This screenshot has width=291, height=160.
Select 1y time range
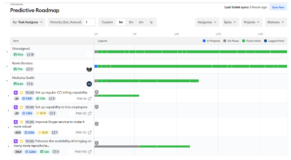pyautogui.click(x=151, y=22)
